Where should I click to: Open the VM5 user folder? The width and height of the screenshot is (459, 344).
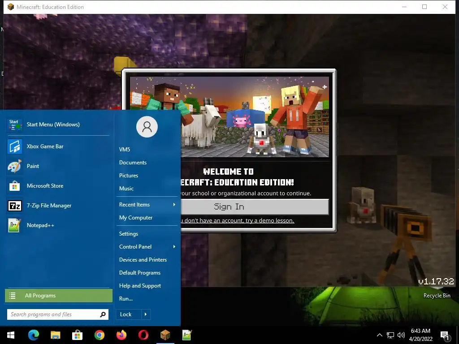125,150
